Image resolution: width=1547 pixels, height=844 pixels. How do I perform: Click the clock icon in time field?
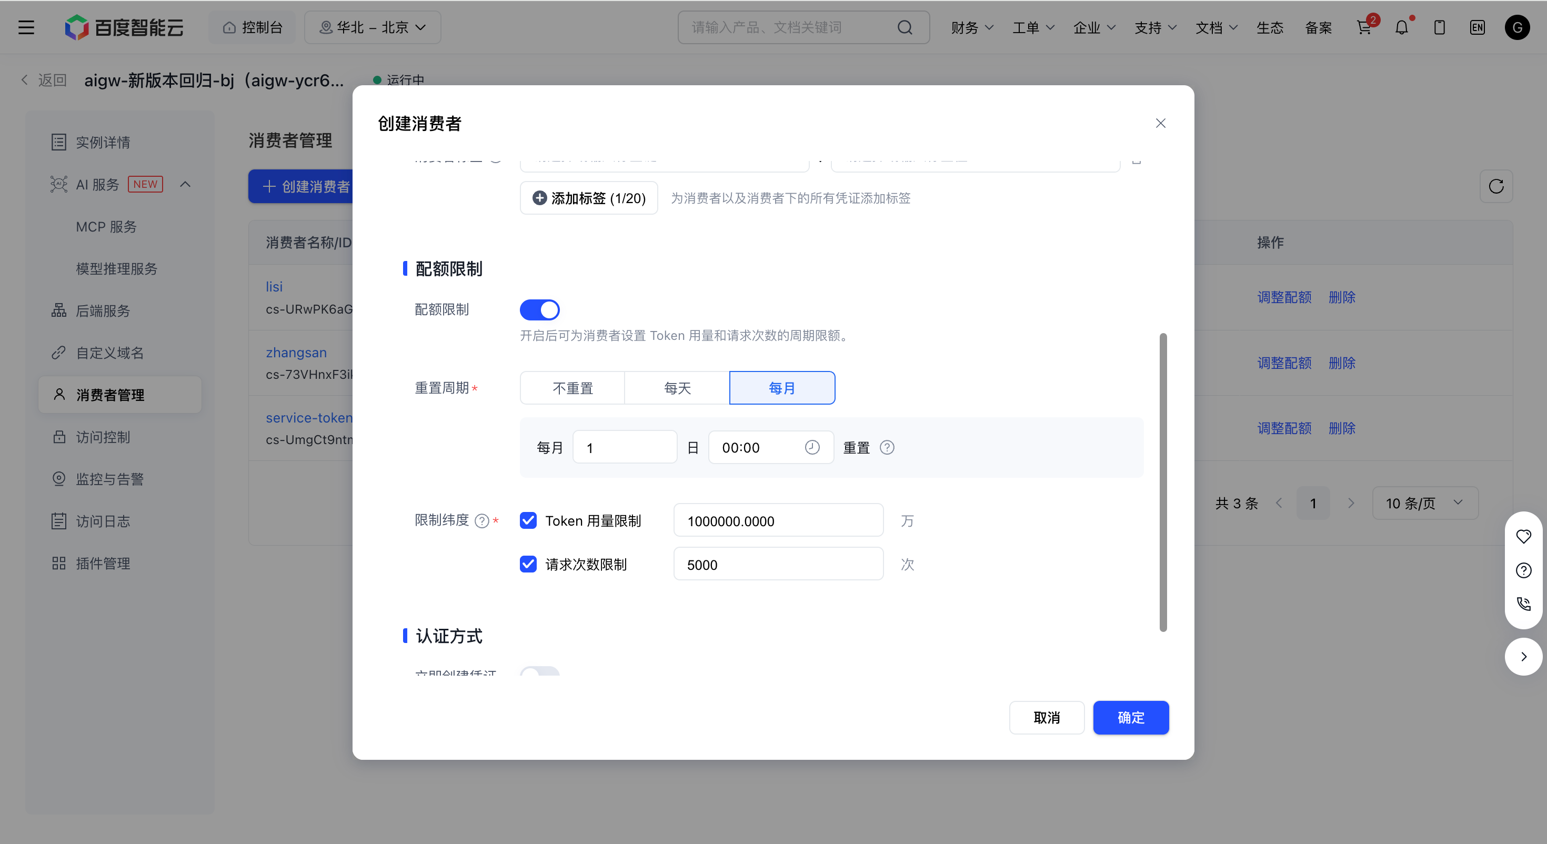(x=812, y=448)
